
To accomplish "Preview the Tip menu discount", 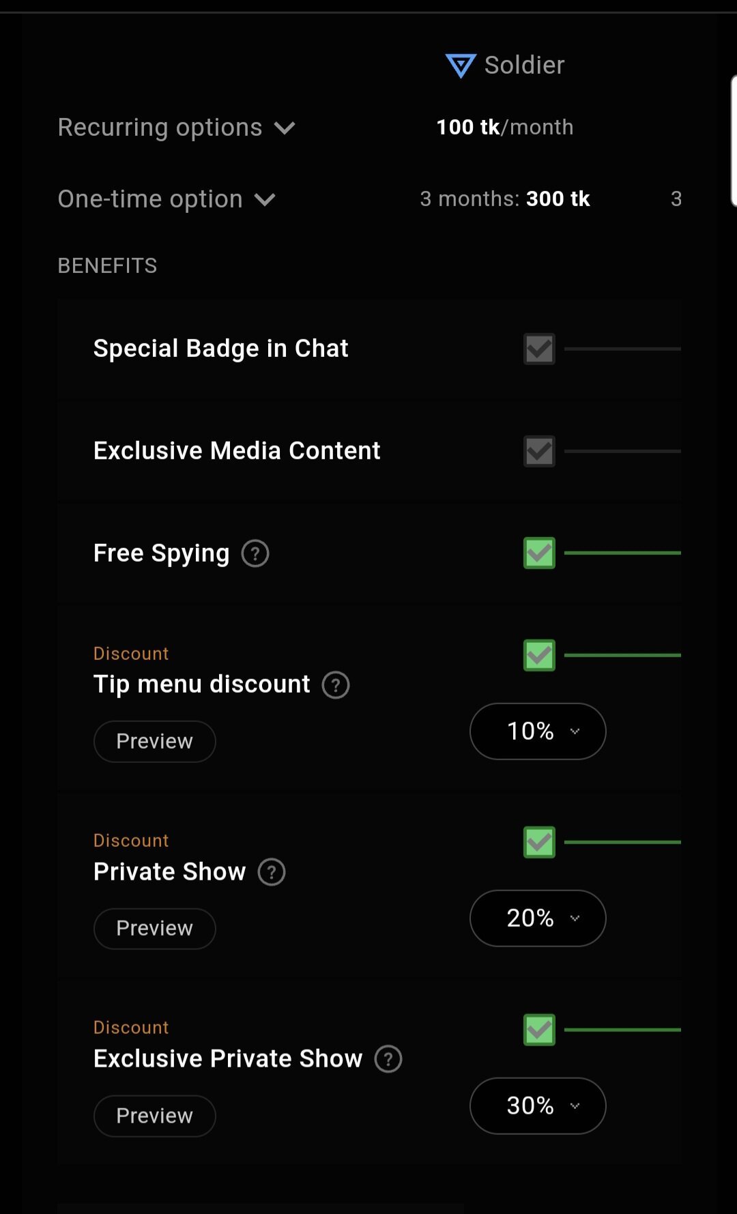I will pyautogui.click(x=154, y=742).
